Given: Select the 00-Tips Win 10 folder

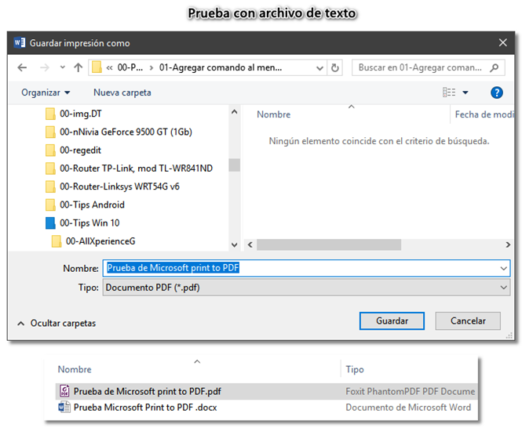Looking at the screenshot, I should (82, 223).
